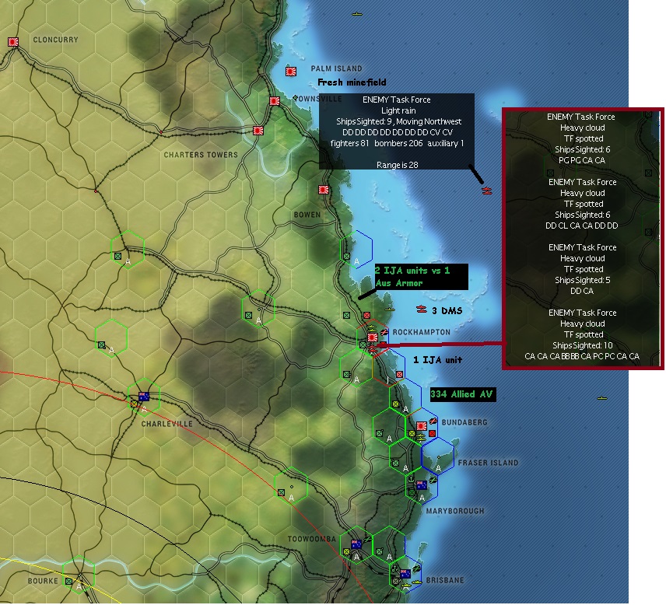Click 'fighters 81' in the task force tooltip
Image resolution: width=666 pixels, height=605 pixels.
[349, 143]
